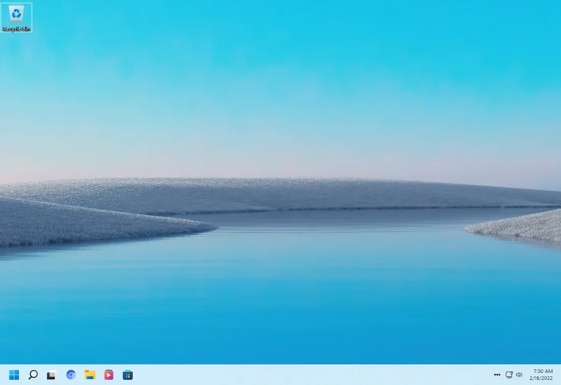Viewport: 561px width, 385px height.
Task: Click the volume speaker tray icon
Action: [x=519, y=375]
